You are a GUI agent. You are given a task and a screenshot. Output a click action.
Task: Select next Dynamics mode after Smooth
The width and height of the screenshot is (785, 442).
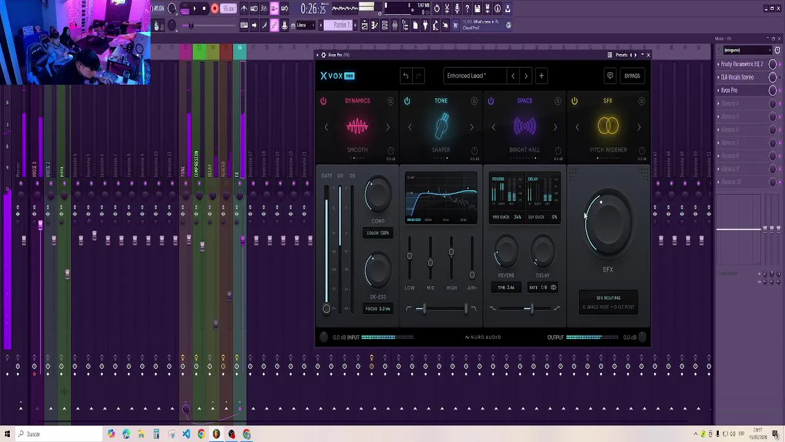pos(388,127)
